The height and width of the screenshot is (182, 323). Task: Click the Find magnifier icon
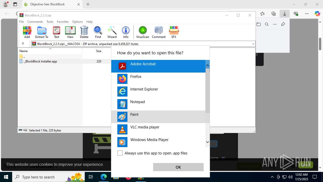[98, 32]
